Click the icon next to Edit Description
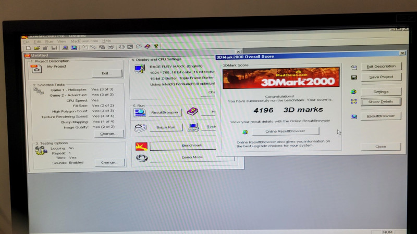The width and height of the screenshot is (417, 234). (x=354, y=68)
